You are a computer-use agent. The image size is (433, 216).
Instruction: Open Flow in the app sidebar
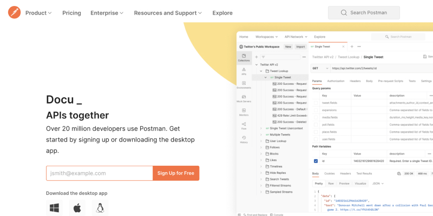(244, 126)
